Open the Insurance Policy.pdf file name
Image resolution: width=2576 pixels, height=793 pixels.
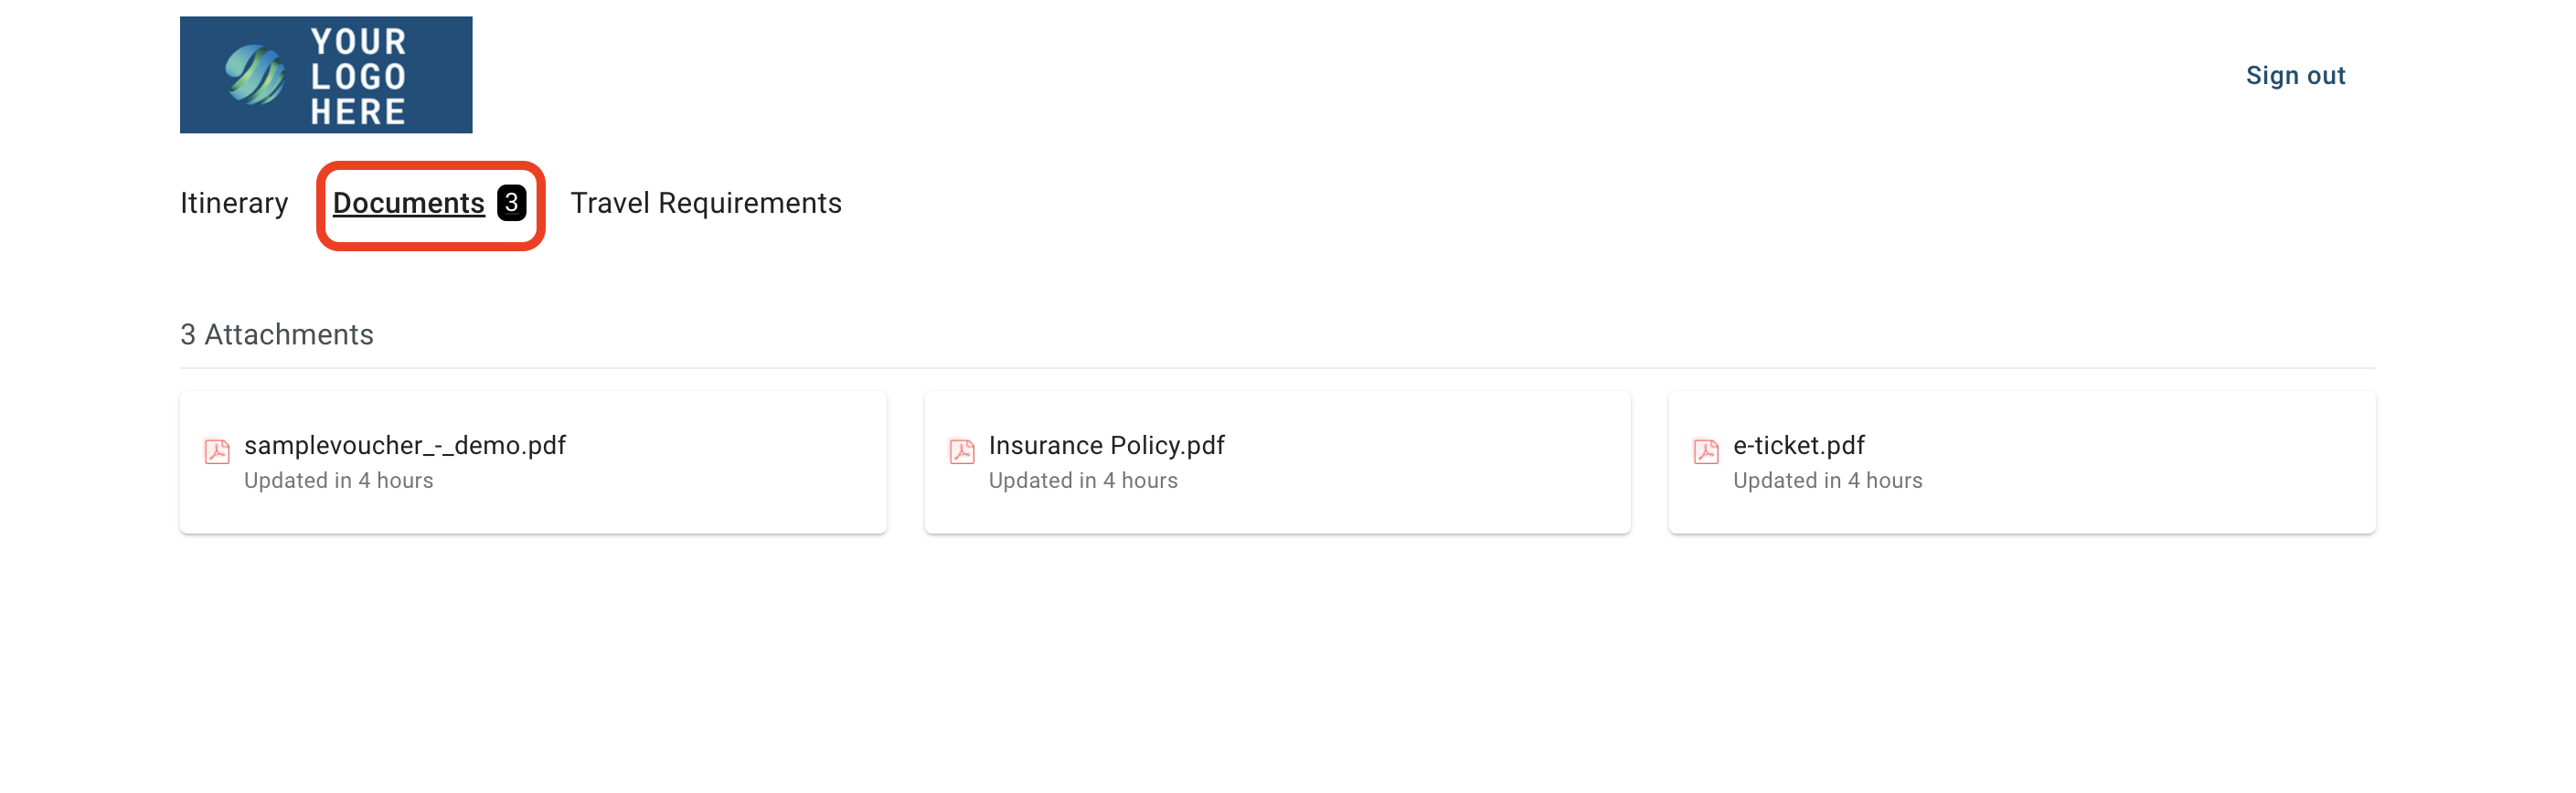1106,445
